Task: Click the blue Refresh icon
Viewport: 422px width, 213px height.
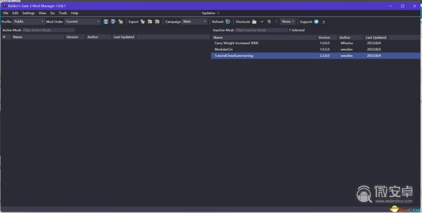Action: (228, 22)
